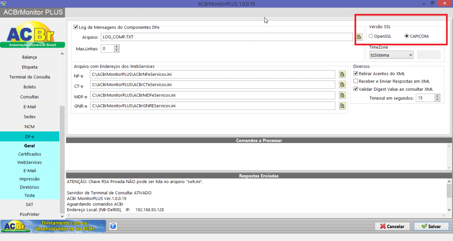Click the Arquivo log file input field
The image size is (453, 241).
[227, 37]
